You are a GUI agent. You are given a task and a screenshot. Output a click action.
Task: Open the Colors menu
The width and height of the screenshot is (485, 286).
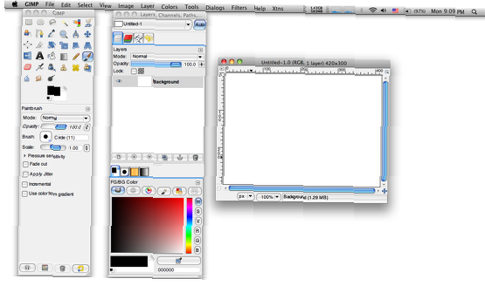coord(169,7)
